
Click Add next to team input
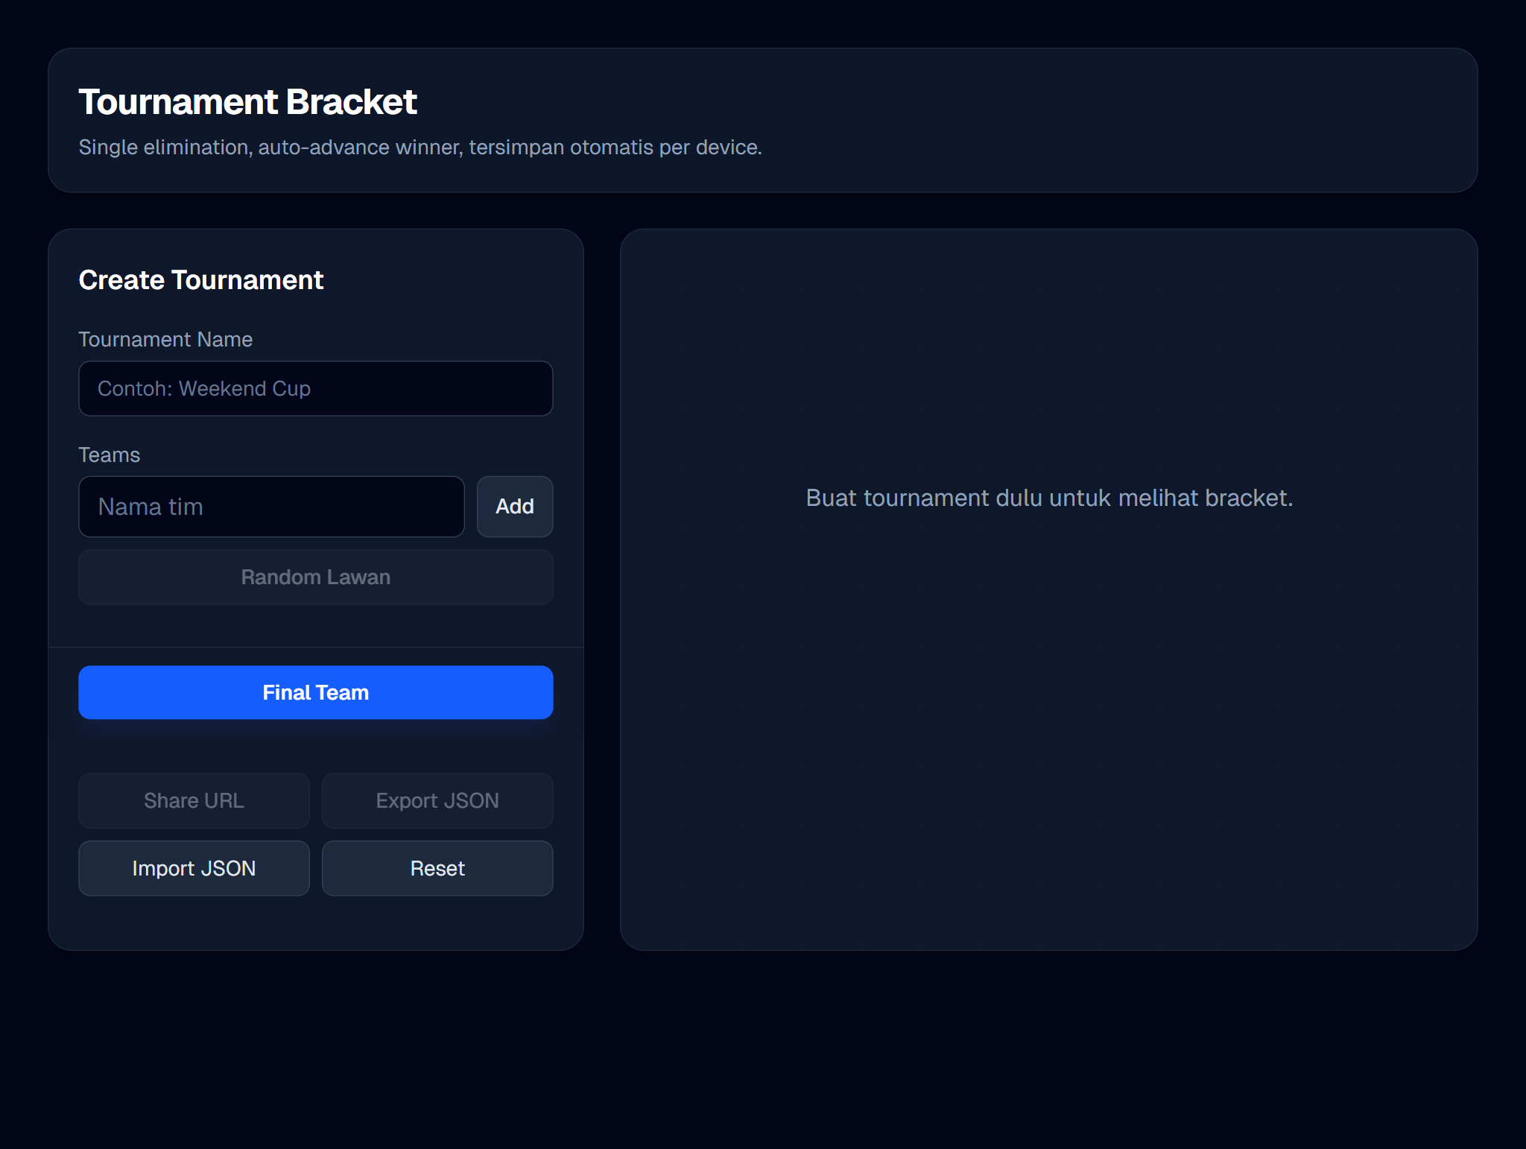pyautogui.click(x=514, y=507)
